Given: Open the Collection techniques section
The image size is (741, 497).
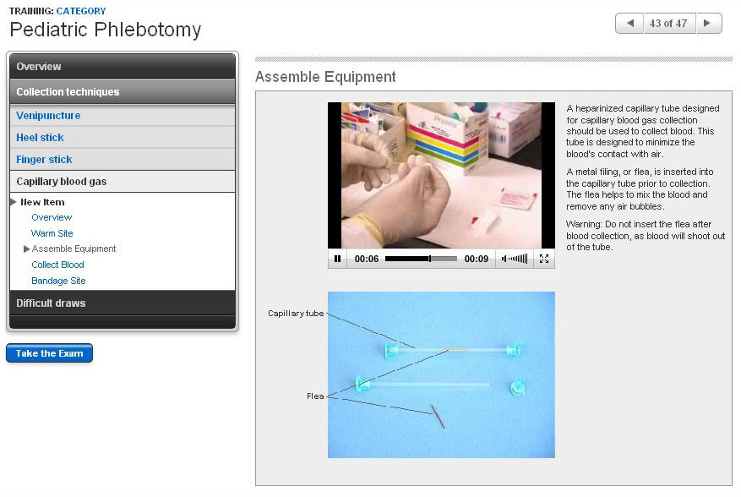Looking at the screenshot, I should 123,91.
